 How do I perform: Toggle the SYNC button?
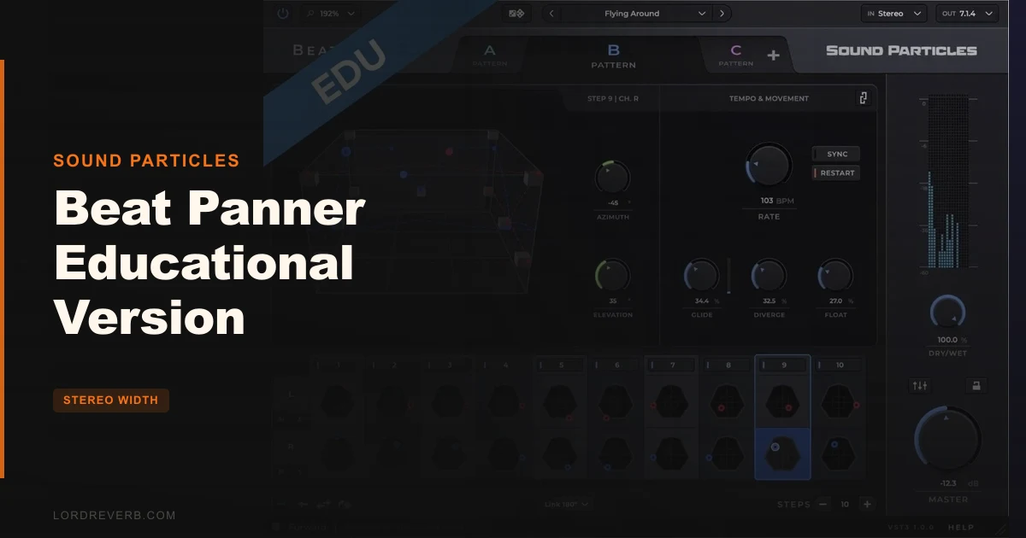(x=836, y=154)
